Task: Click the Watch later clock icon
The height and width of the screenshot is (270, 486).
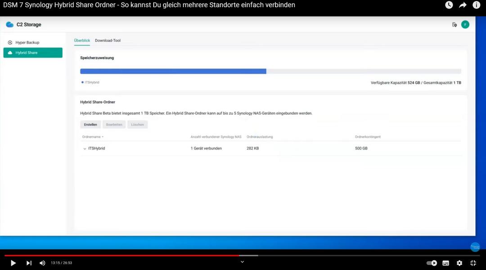Action: pos(449,5)
